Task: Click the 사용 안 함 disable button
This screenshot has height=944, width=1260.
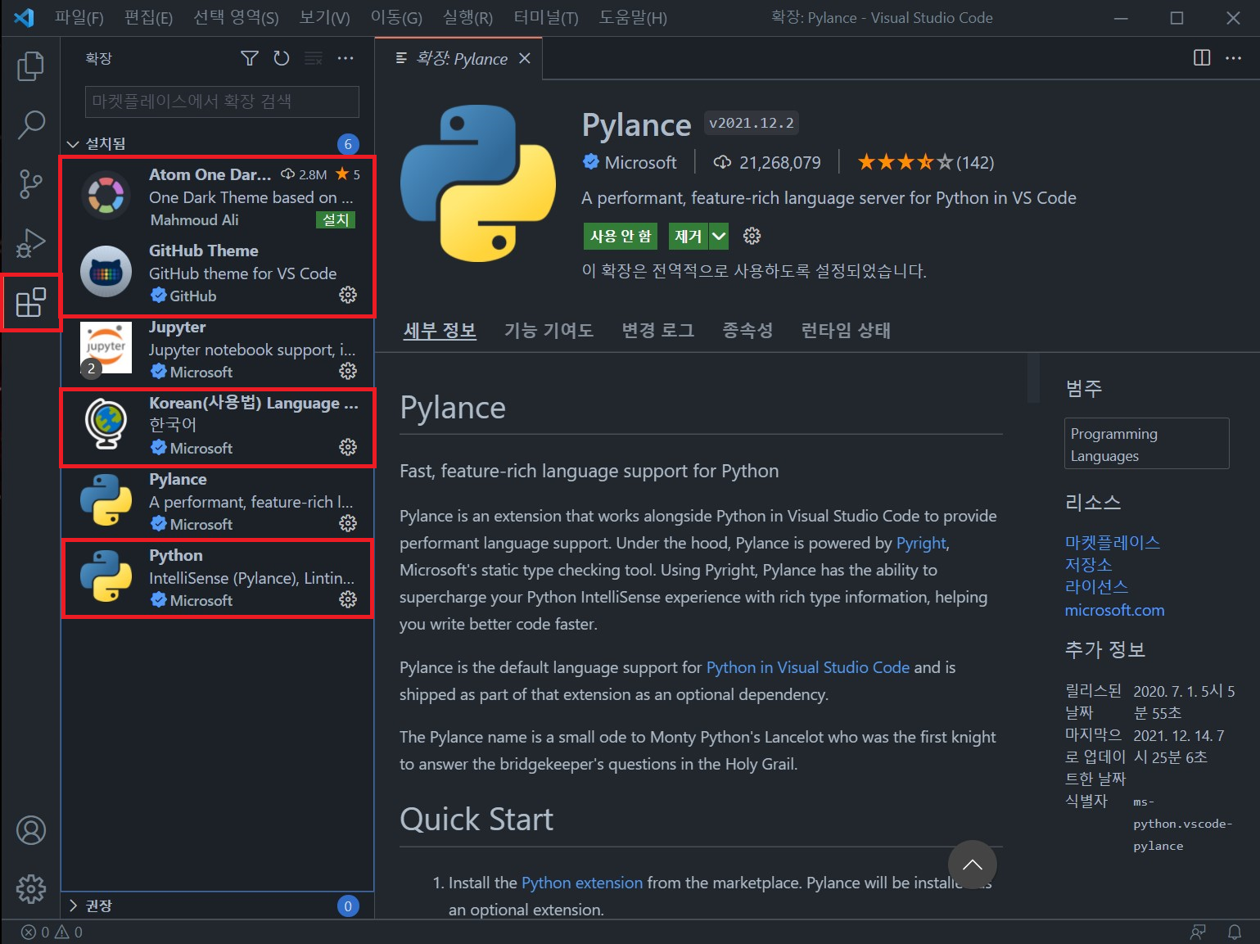Action: click(x=621, y=237)
